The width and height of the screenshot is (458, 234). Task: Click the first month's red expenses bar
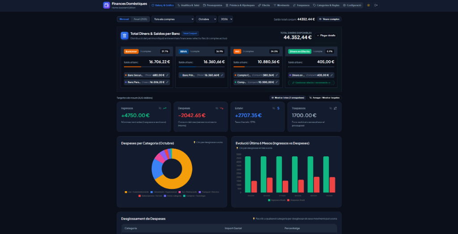pos(254,187)
